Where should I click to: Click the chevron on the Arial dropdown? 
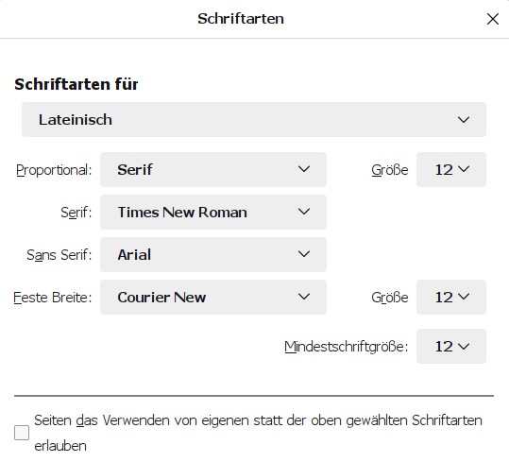pyautogui.click(x=304, y=254)
